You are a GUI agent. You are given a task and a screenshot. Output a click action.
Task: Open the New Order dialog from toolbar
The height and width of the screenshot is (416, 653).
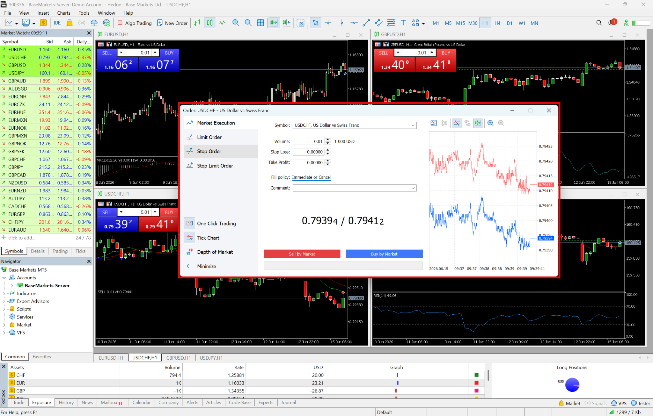click(172, 23)
